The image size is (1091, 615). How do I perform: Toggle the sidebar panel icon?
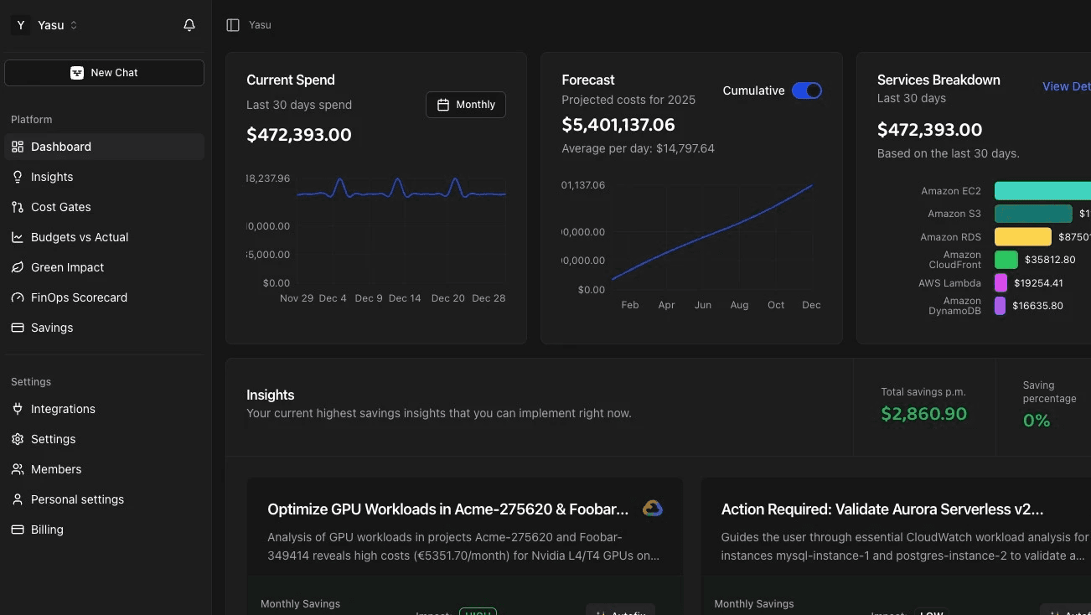233,25
